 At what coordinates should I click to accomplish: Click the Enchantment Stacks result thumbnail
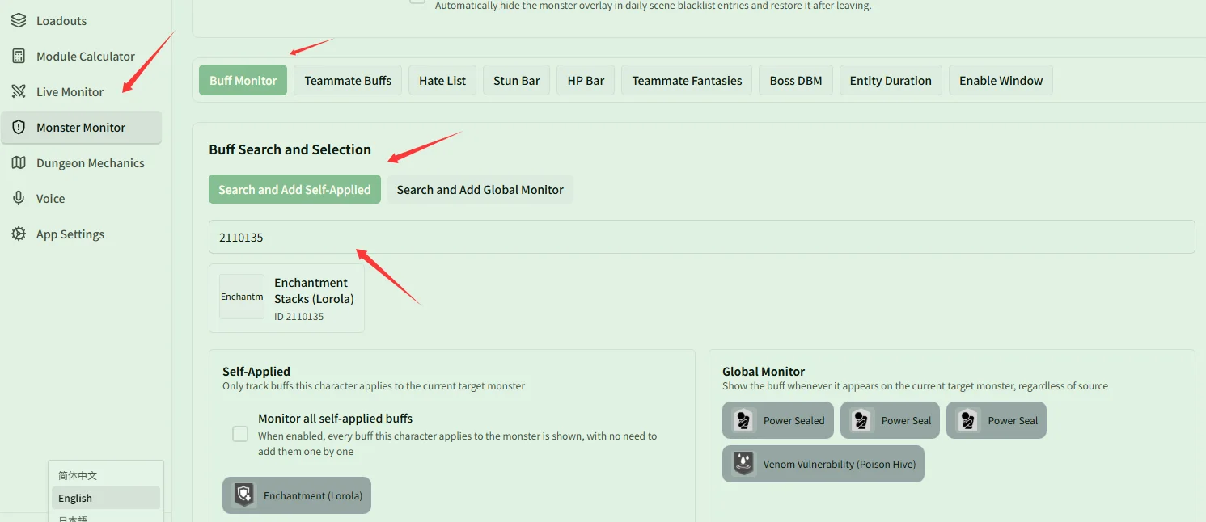242,297
